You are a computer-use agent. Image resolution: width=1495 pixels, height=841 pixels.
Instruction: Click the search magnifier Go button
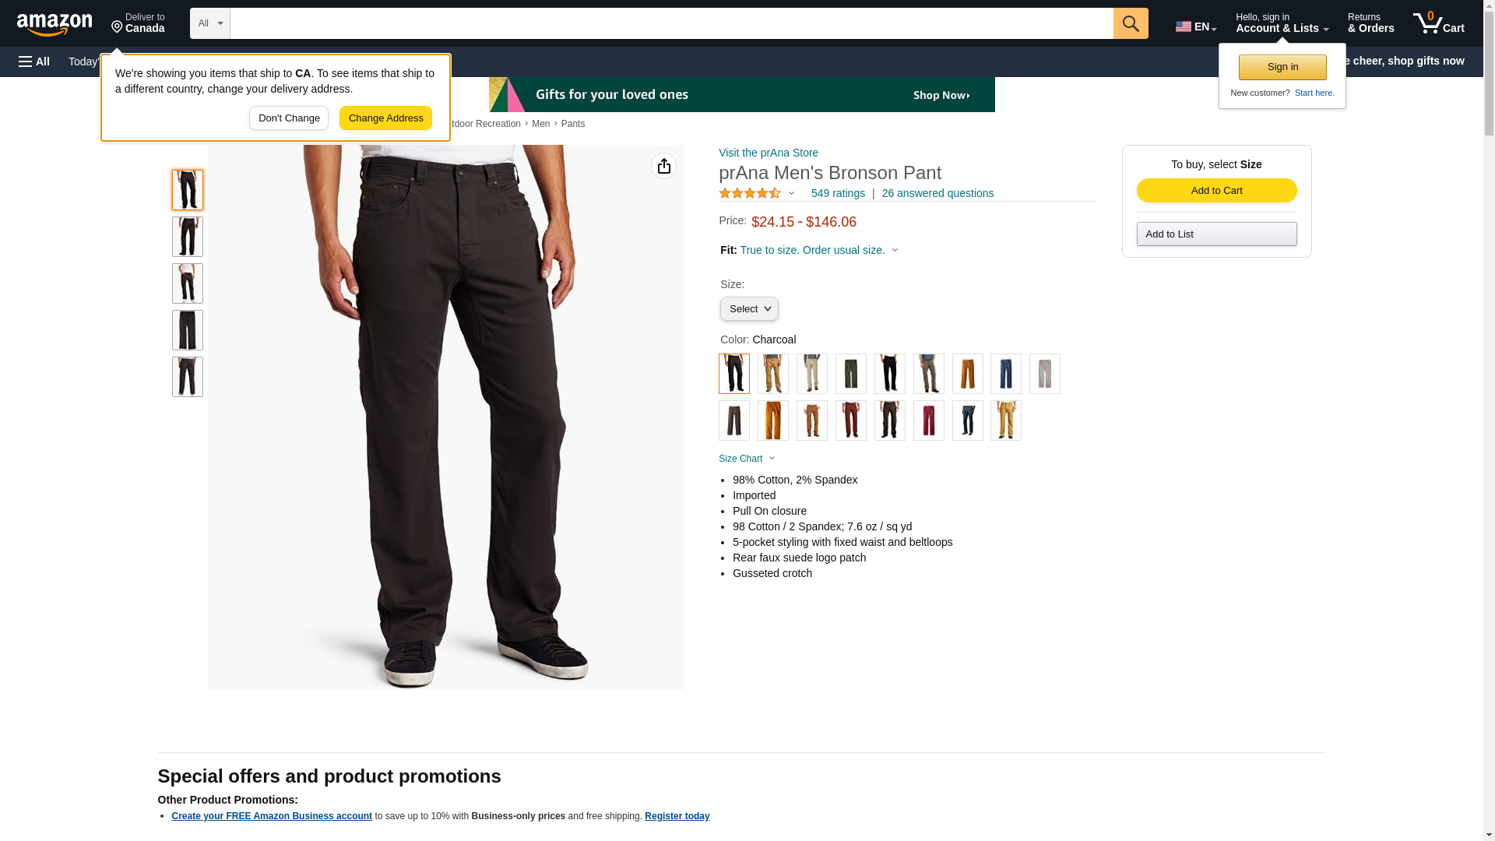pyautogui.click(x=1131, y=23)
